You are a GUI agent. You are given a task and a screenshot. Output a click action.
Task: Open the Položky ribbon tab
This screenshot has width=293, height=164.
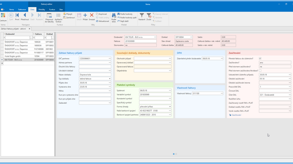[x=41, y=9]
